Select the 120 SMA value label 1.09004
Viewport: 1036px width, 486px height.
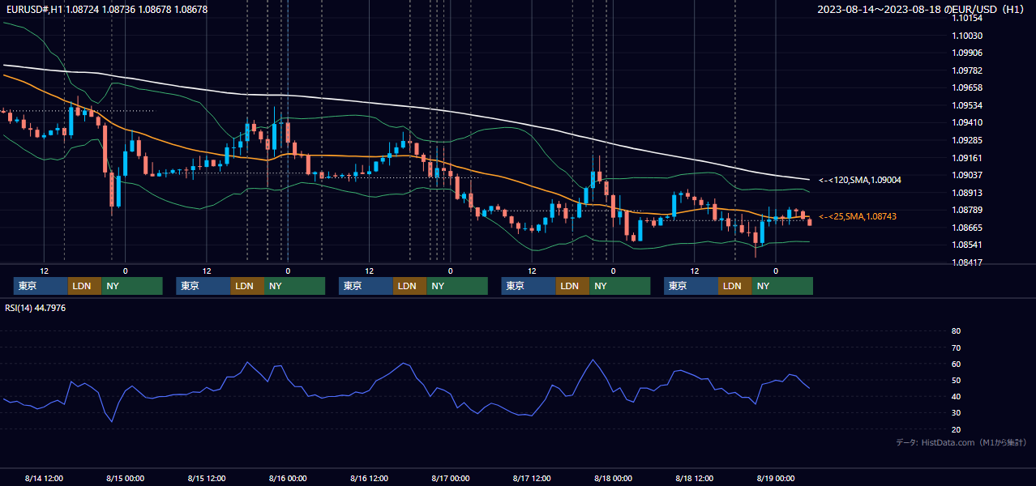pyautogui.click(x=860, y=180)
